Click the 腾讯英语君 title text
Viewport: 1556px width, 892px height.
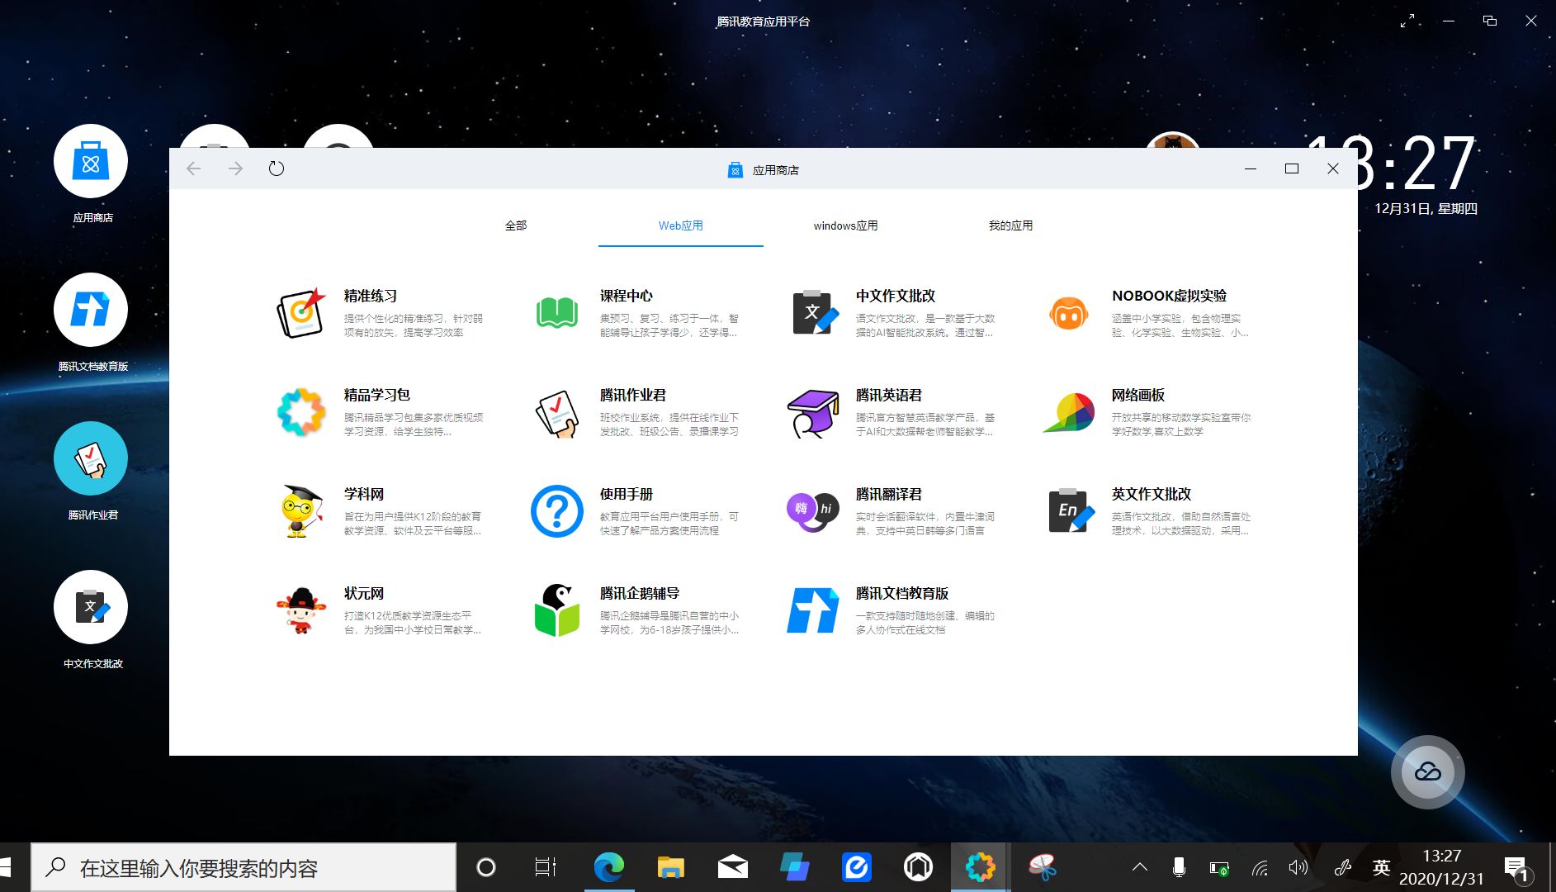pyautogui.click(x=889, y=395)
